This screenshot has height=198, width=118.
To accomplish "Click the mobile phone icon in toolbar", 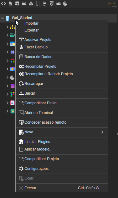I will (38, 3).
